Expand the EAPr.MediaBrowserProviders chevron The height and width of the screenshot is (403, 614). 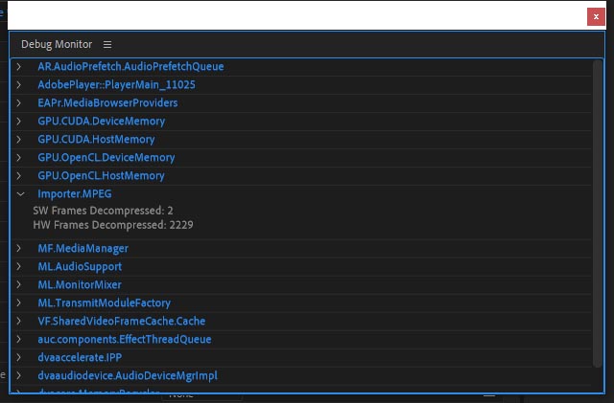pyautogui.click(x=19, y=102)
